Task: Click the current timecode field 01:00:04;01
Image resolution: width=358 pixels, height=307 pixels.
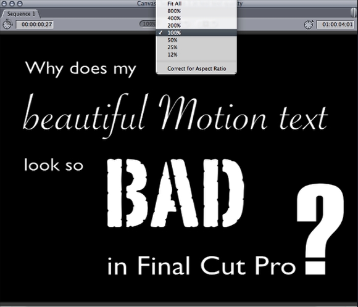Action: tap(336, 25)
